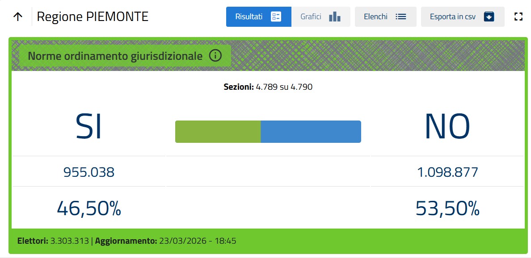This screenshot has height=258, width=531.
Task: Click the csv download icon
Action: [489, 17]
